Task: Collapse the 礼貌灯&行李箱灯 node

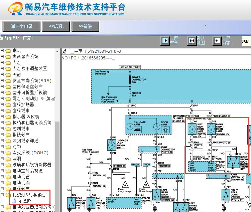Action: pyautogui.click(x=2, y=195)
